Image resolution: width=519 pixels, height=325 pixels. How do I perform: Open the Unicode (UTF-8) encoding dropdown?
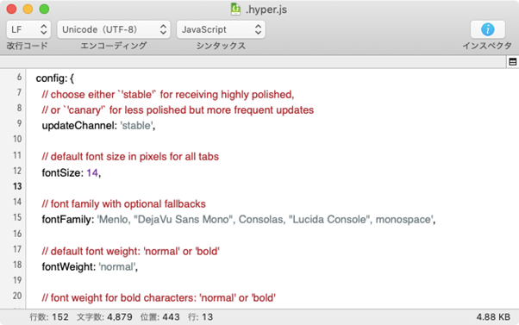114,29
